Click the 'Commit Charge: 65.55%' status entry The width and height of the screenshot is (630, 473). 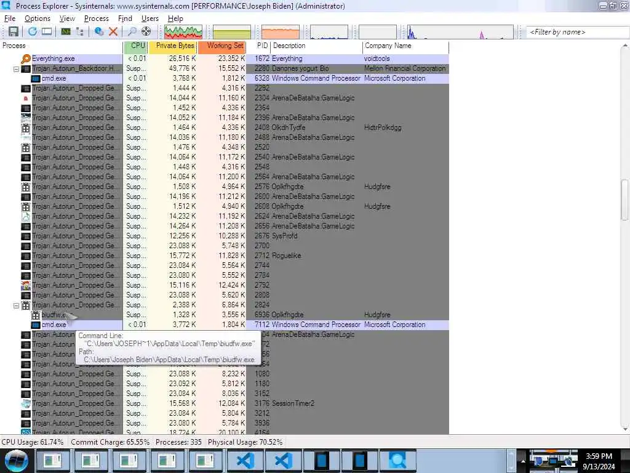coord(110,442)
